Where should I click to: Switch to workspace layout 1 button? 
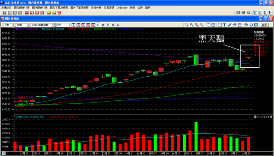coord(255,12)
